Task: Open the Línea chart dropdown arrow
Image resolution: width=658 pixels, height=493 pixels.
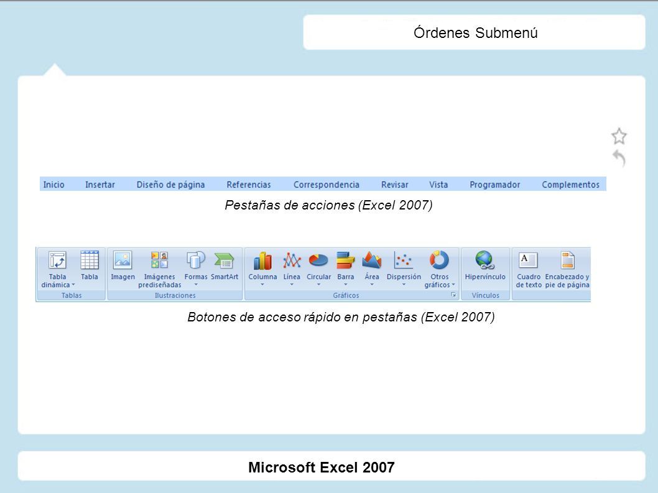Action: [292, 285]
